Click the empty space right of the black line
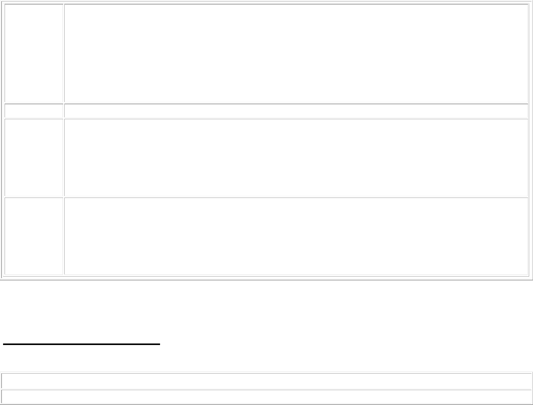Viewport: 533px width, 405px height. click(345, 344)
